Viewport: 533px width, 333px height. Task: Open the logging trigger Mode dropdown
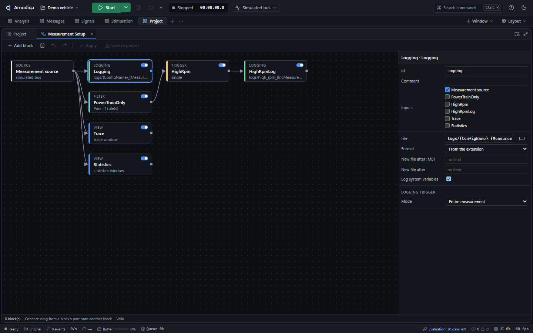point(486,202)
